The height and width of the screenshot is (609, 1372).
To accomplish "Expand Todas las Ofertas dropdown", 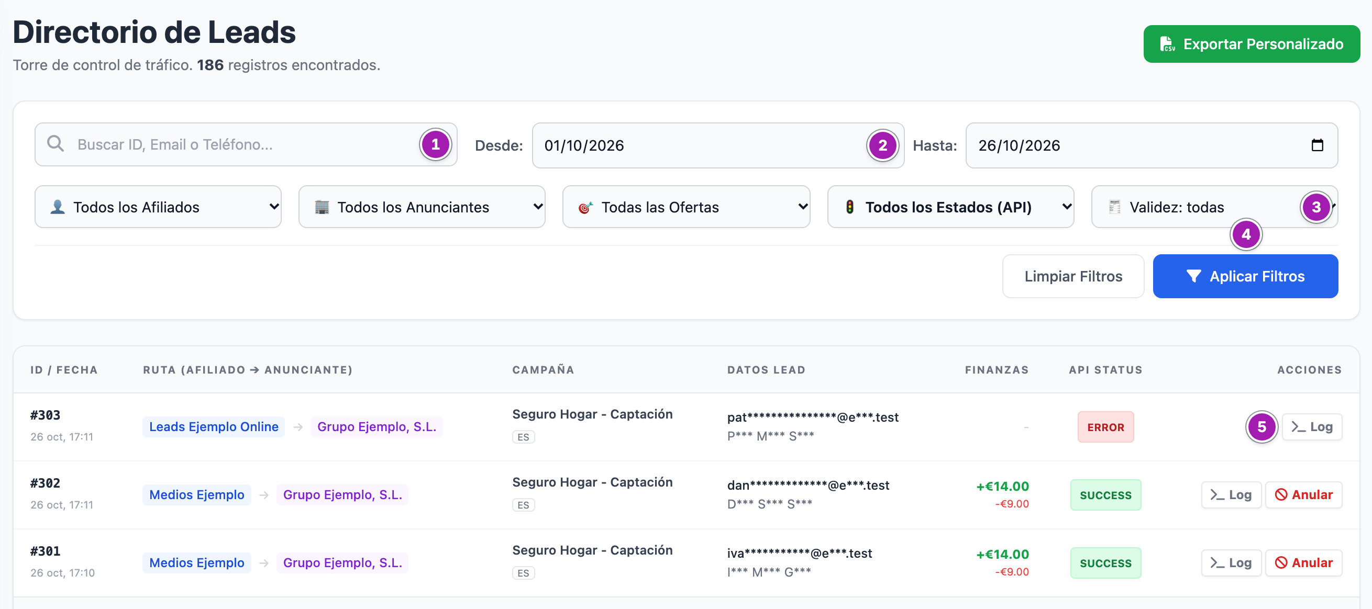I will [686, 207].
